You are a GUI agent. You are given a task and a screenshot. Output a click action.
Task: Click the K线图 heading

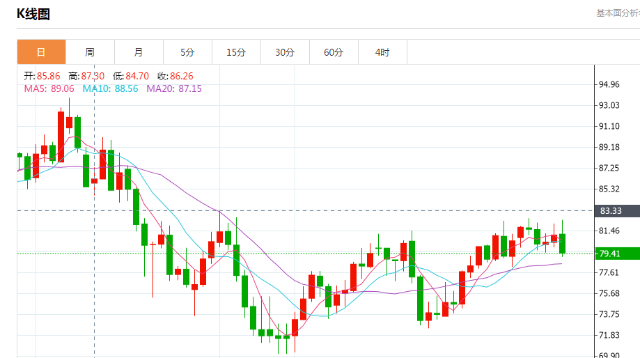[x=33, y=14]
